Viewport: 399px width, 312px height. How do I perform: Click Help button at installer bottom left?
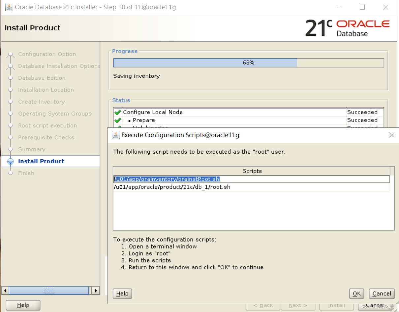23,305
